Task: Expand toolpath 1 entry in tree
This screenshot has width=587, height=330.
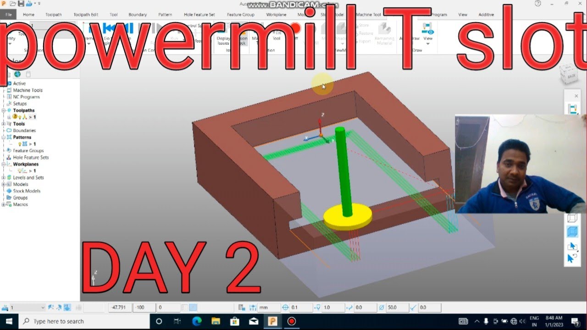Action: point(9,117)
